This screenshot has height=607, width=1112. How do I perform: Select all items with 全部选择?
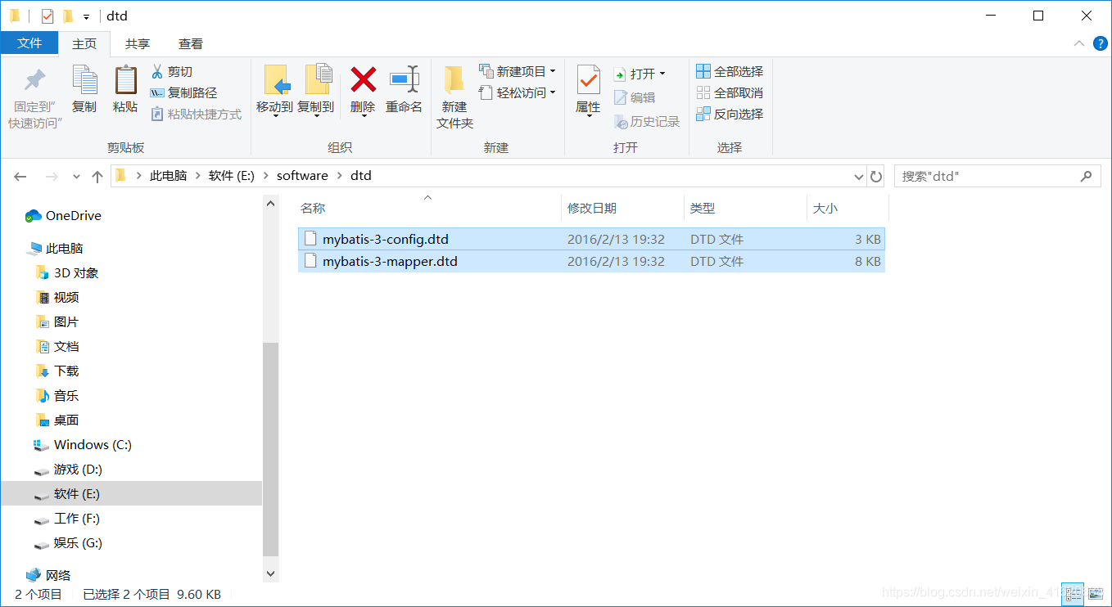[729, 71]
